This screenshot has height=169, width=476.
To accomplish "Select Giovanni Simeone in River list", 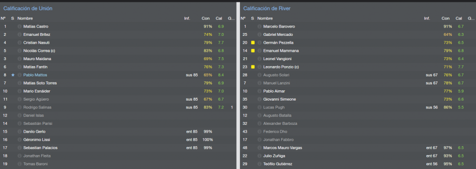I will coord(357,99).
